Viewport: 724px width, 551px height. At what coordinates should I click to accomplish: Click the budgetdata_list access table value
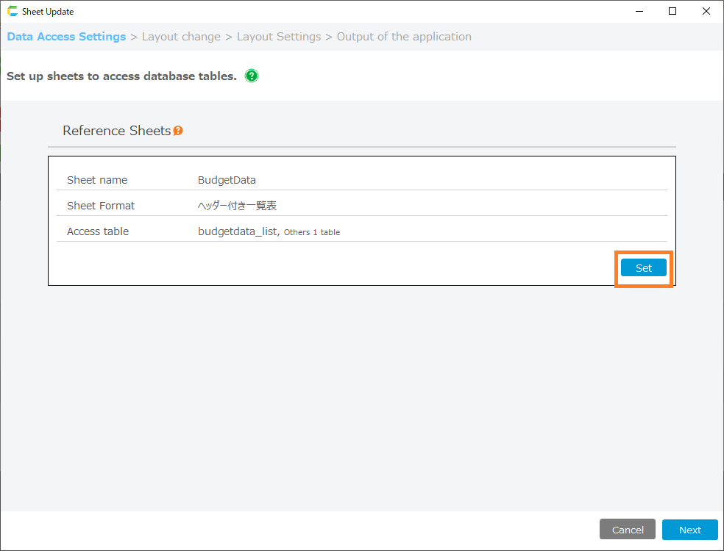238,231
